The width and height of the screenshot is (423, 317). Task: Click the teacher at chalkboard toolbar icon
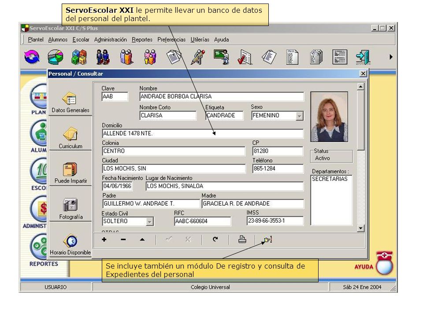[221, 57]
